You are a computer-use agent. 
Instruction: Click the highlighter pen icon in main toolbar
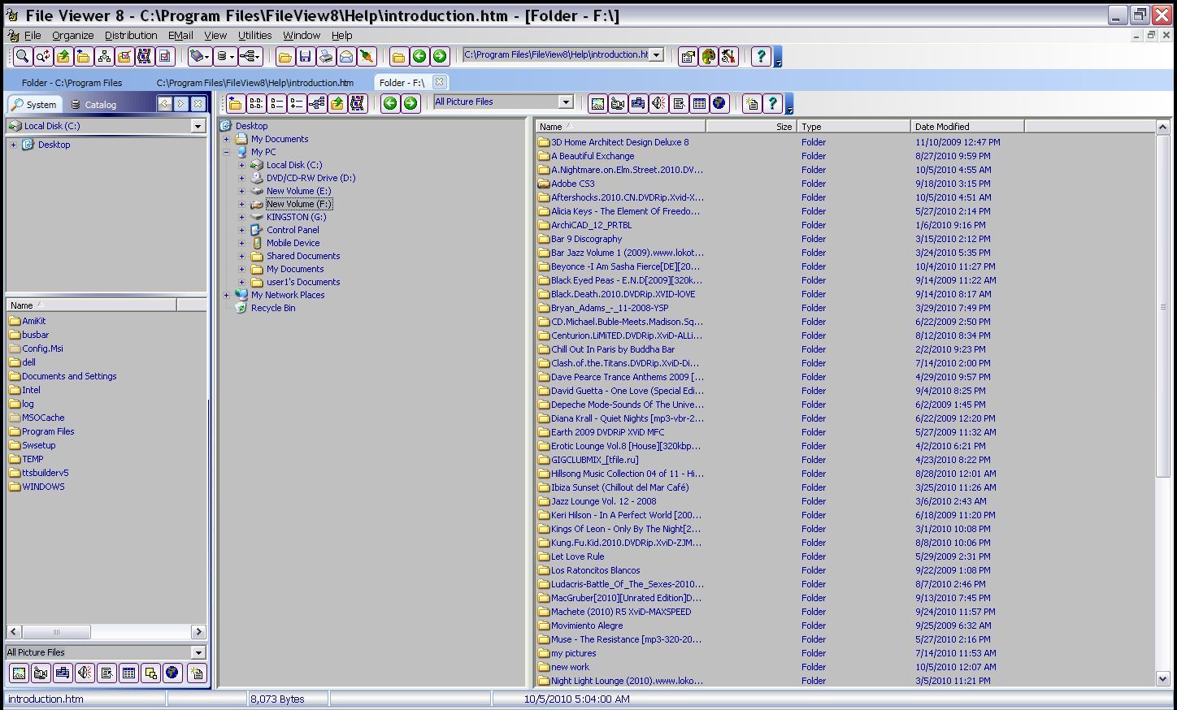[367, 56]
